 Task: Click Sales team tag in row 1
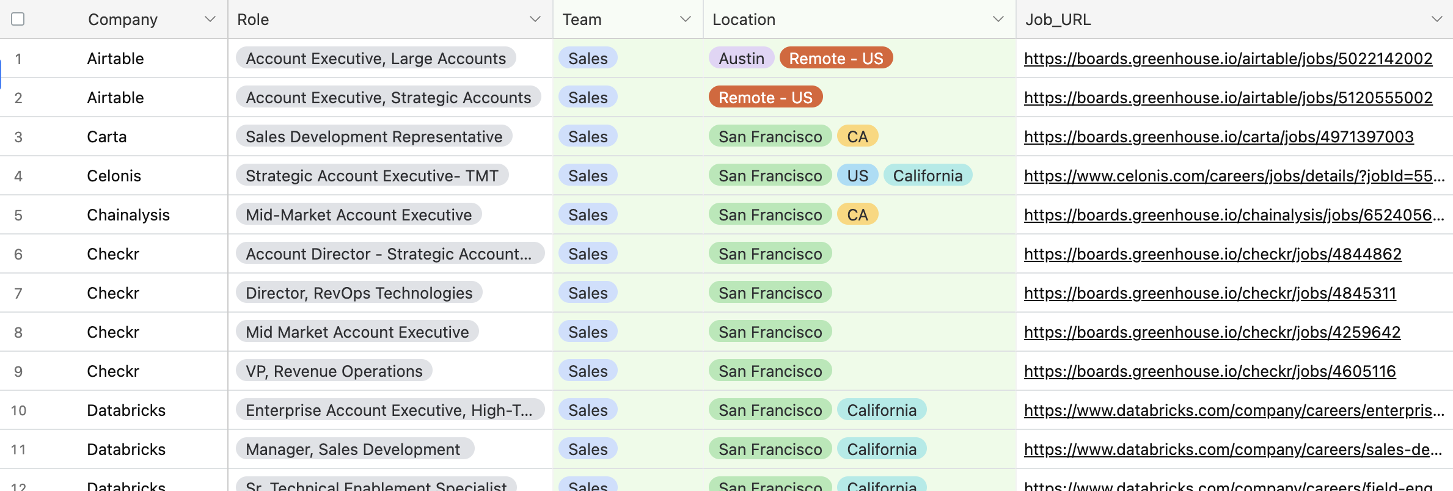588,58
